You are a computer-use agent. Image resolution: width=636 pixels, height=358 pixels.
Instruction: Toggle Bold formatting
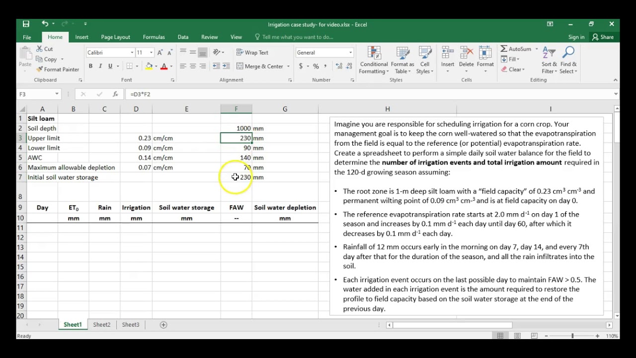90,66
